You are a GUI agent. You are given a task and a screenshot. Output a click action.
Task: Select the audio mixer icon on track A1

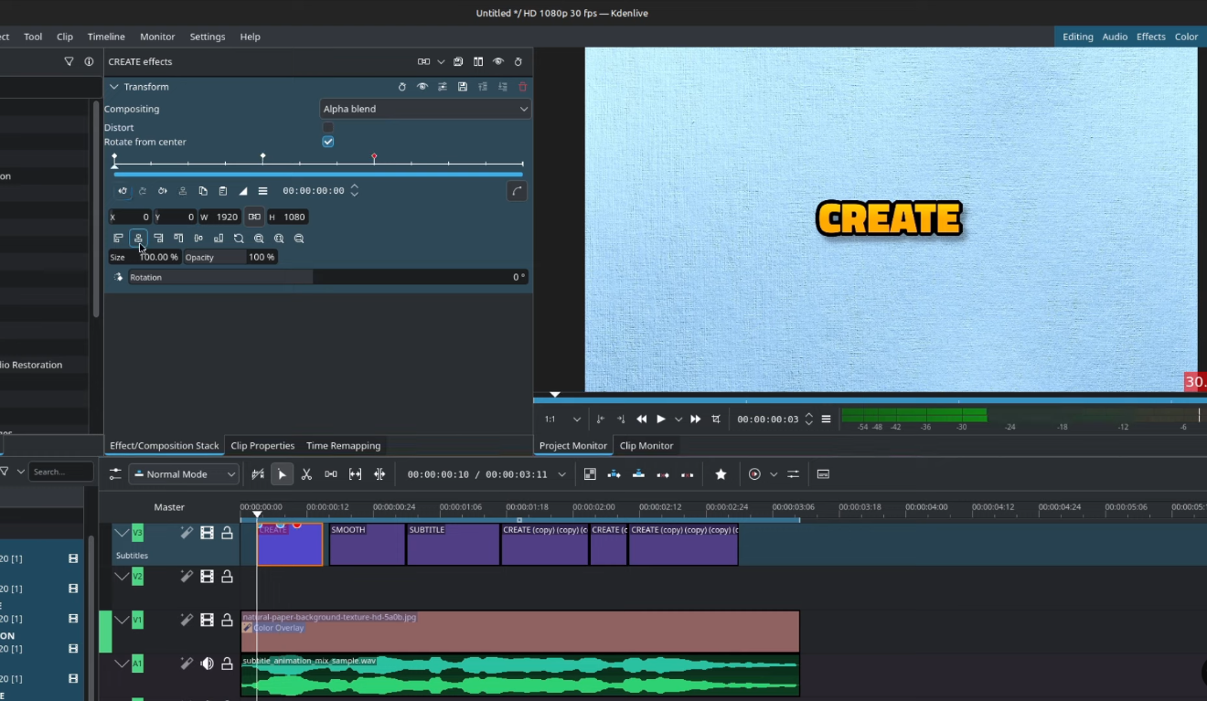click(207, 663)
